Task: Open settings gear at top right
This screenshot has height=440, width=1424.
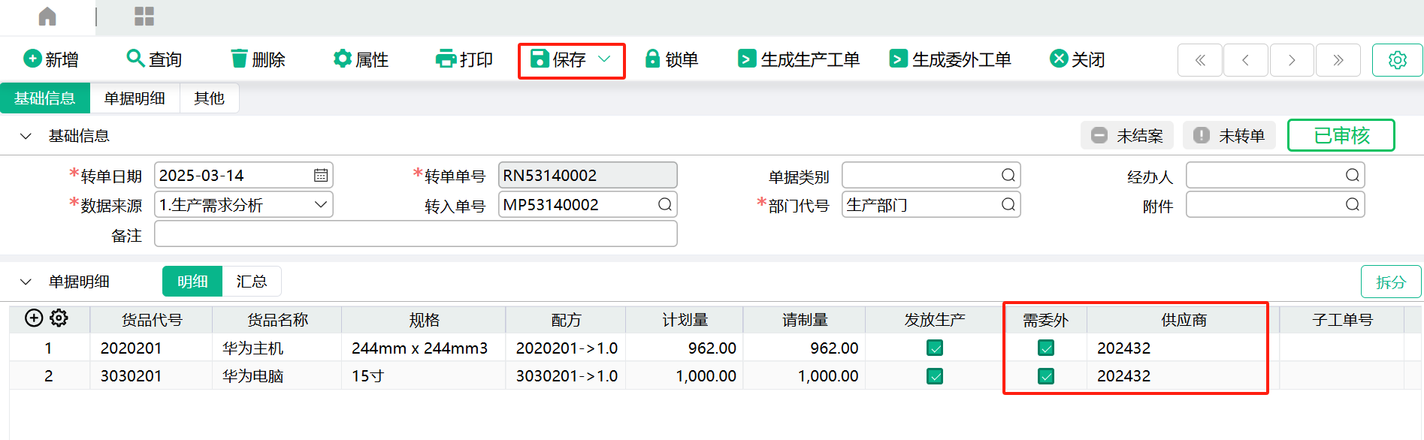Action: point(1397,60)
